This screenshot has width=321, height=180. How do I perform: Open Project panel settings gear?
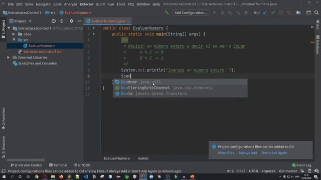click(x=71, y=21)
